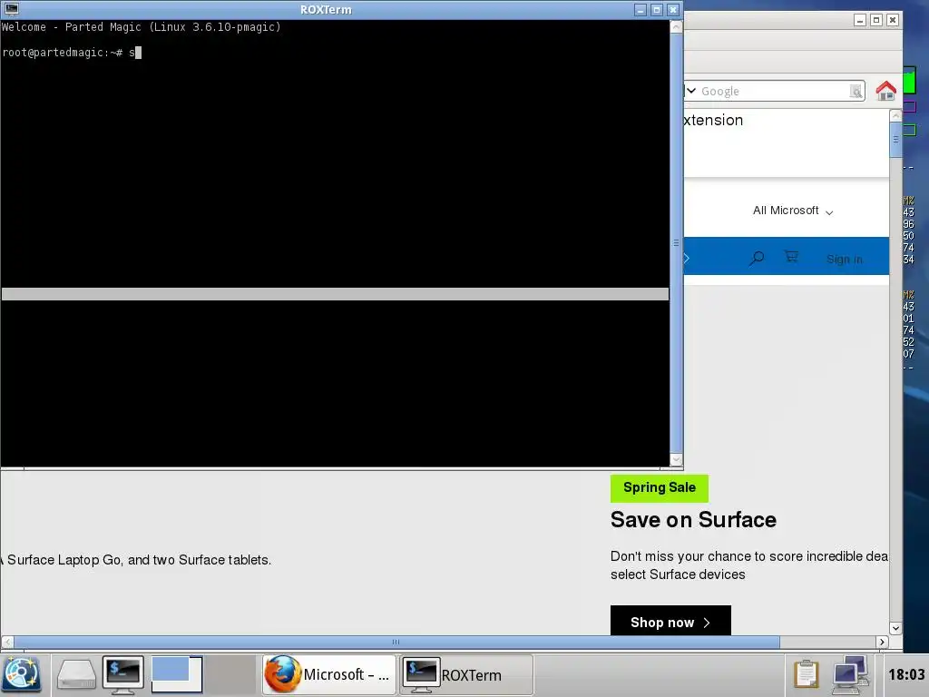The image size is (929, 697).
Task: Maximize the Firefox window
Action: (x=876, y=20)
